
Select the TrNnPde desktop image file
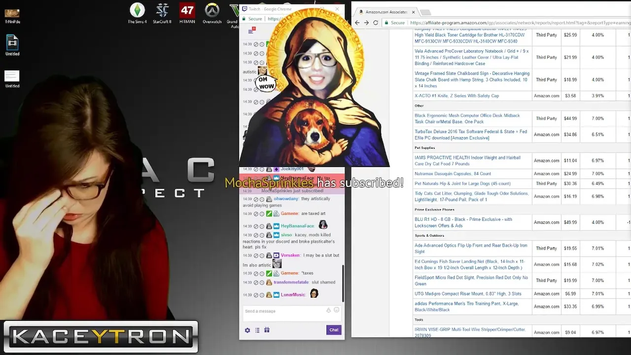(x=12, y=16)
